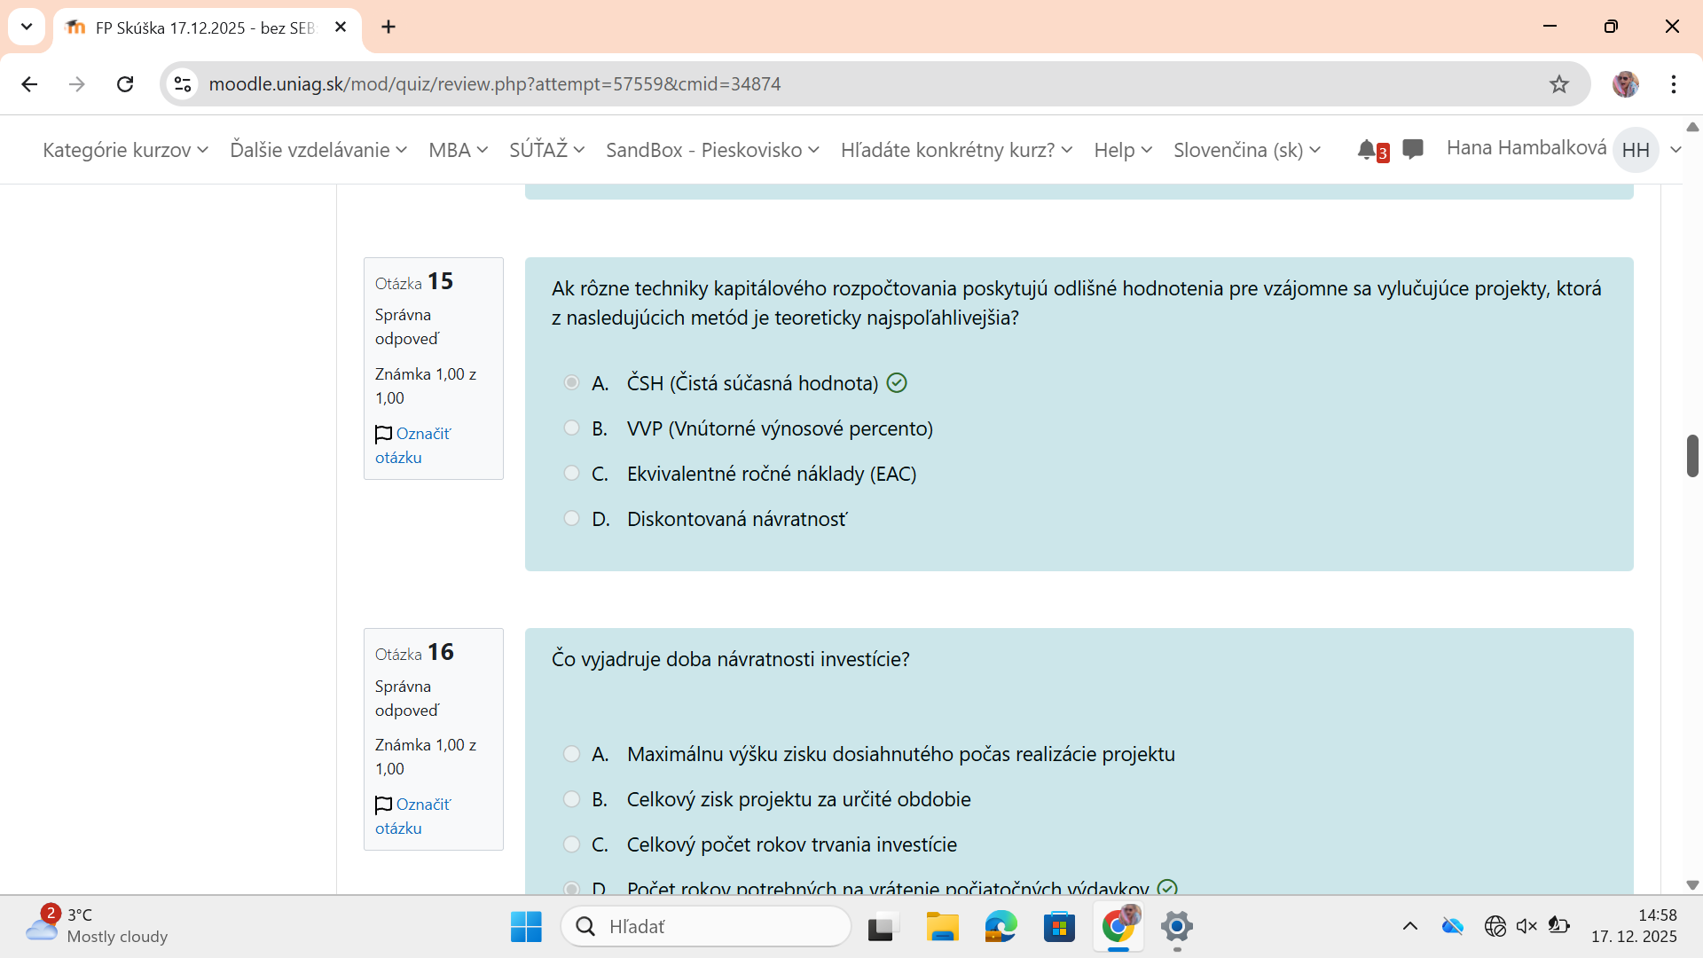Select answer B VVP radio button
1703x958 pixels.
572,428
